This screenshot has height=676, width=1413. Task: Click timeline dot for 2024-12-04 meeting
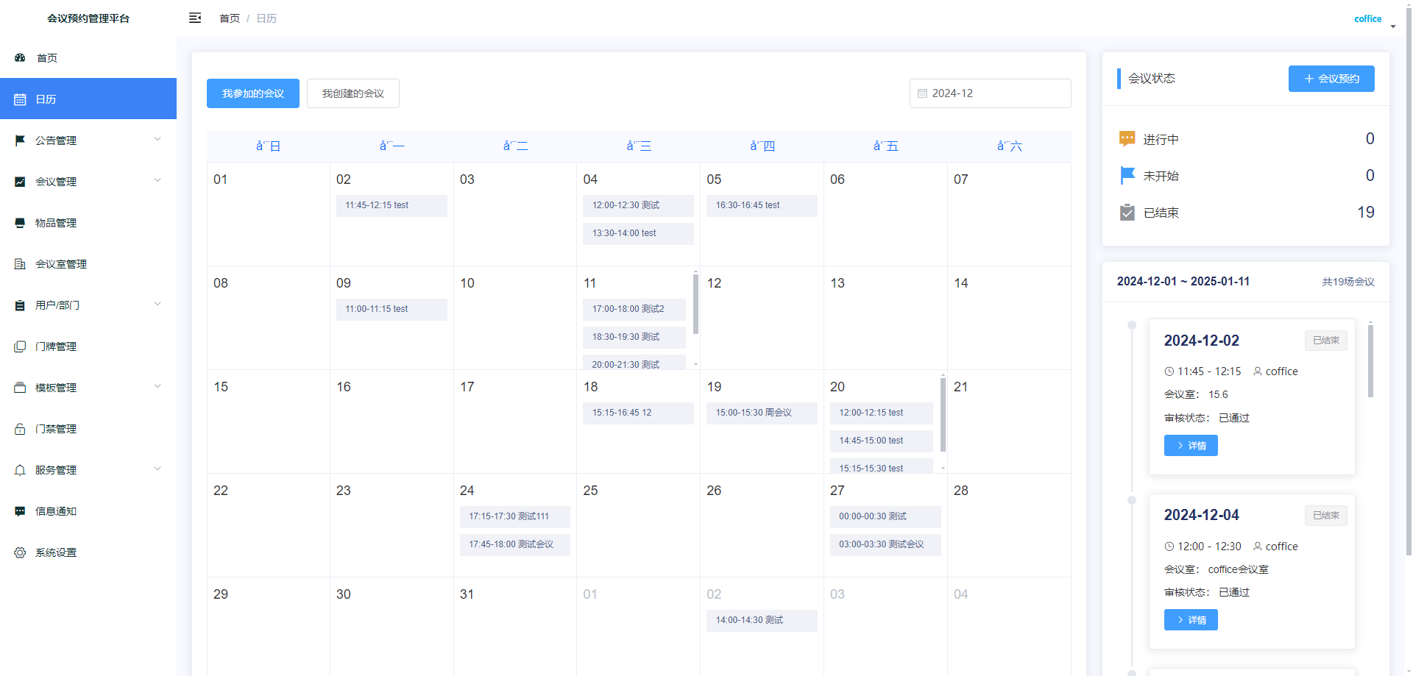[1132, 500]
